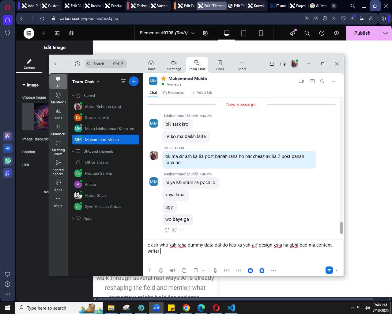Open chat with Dawar sarwar

[x=105, y=117]
